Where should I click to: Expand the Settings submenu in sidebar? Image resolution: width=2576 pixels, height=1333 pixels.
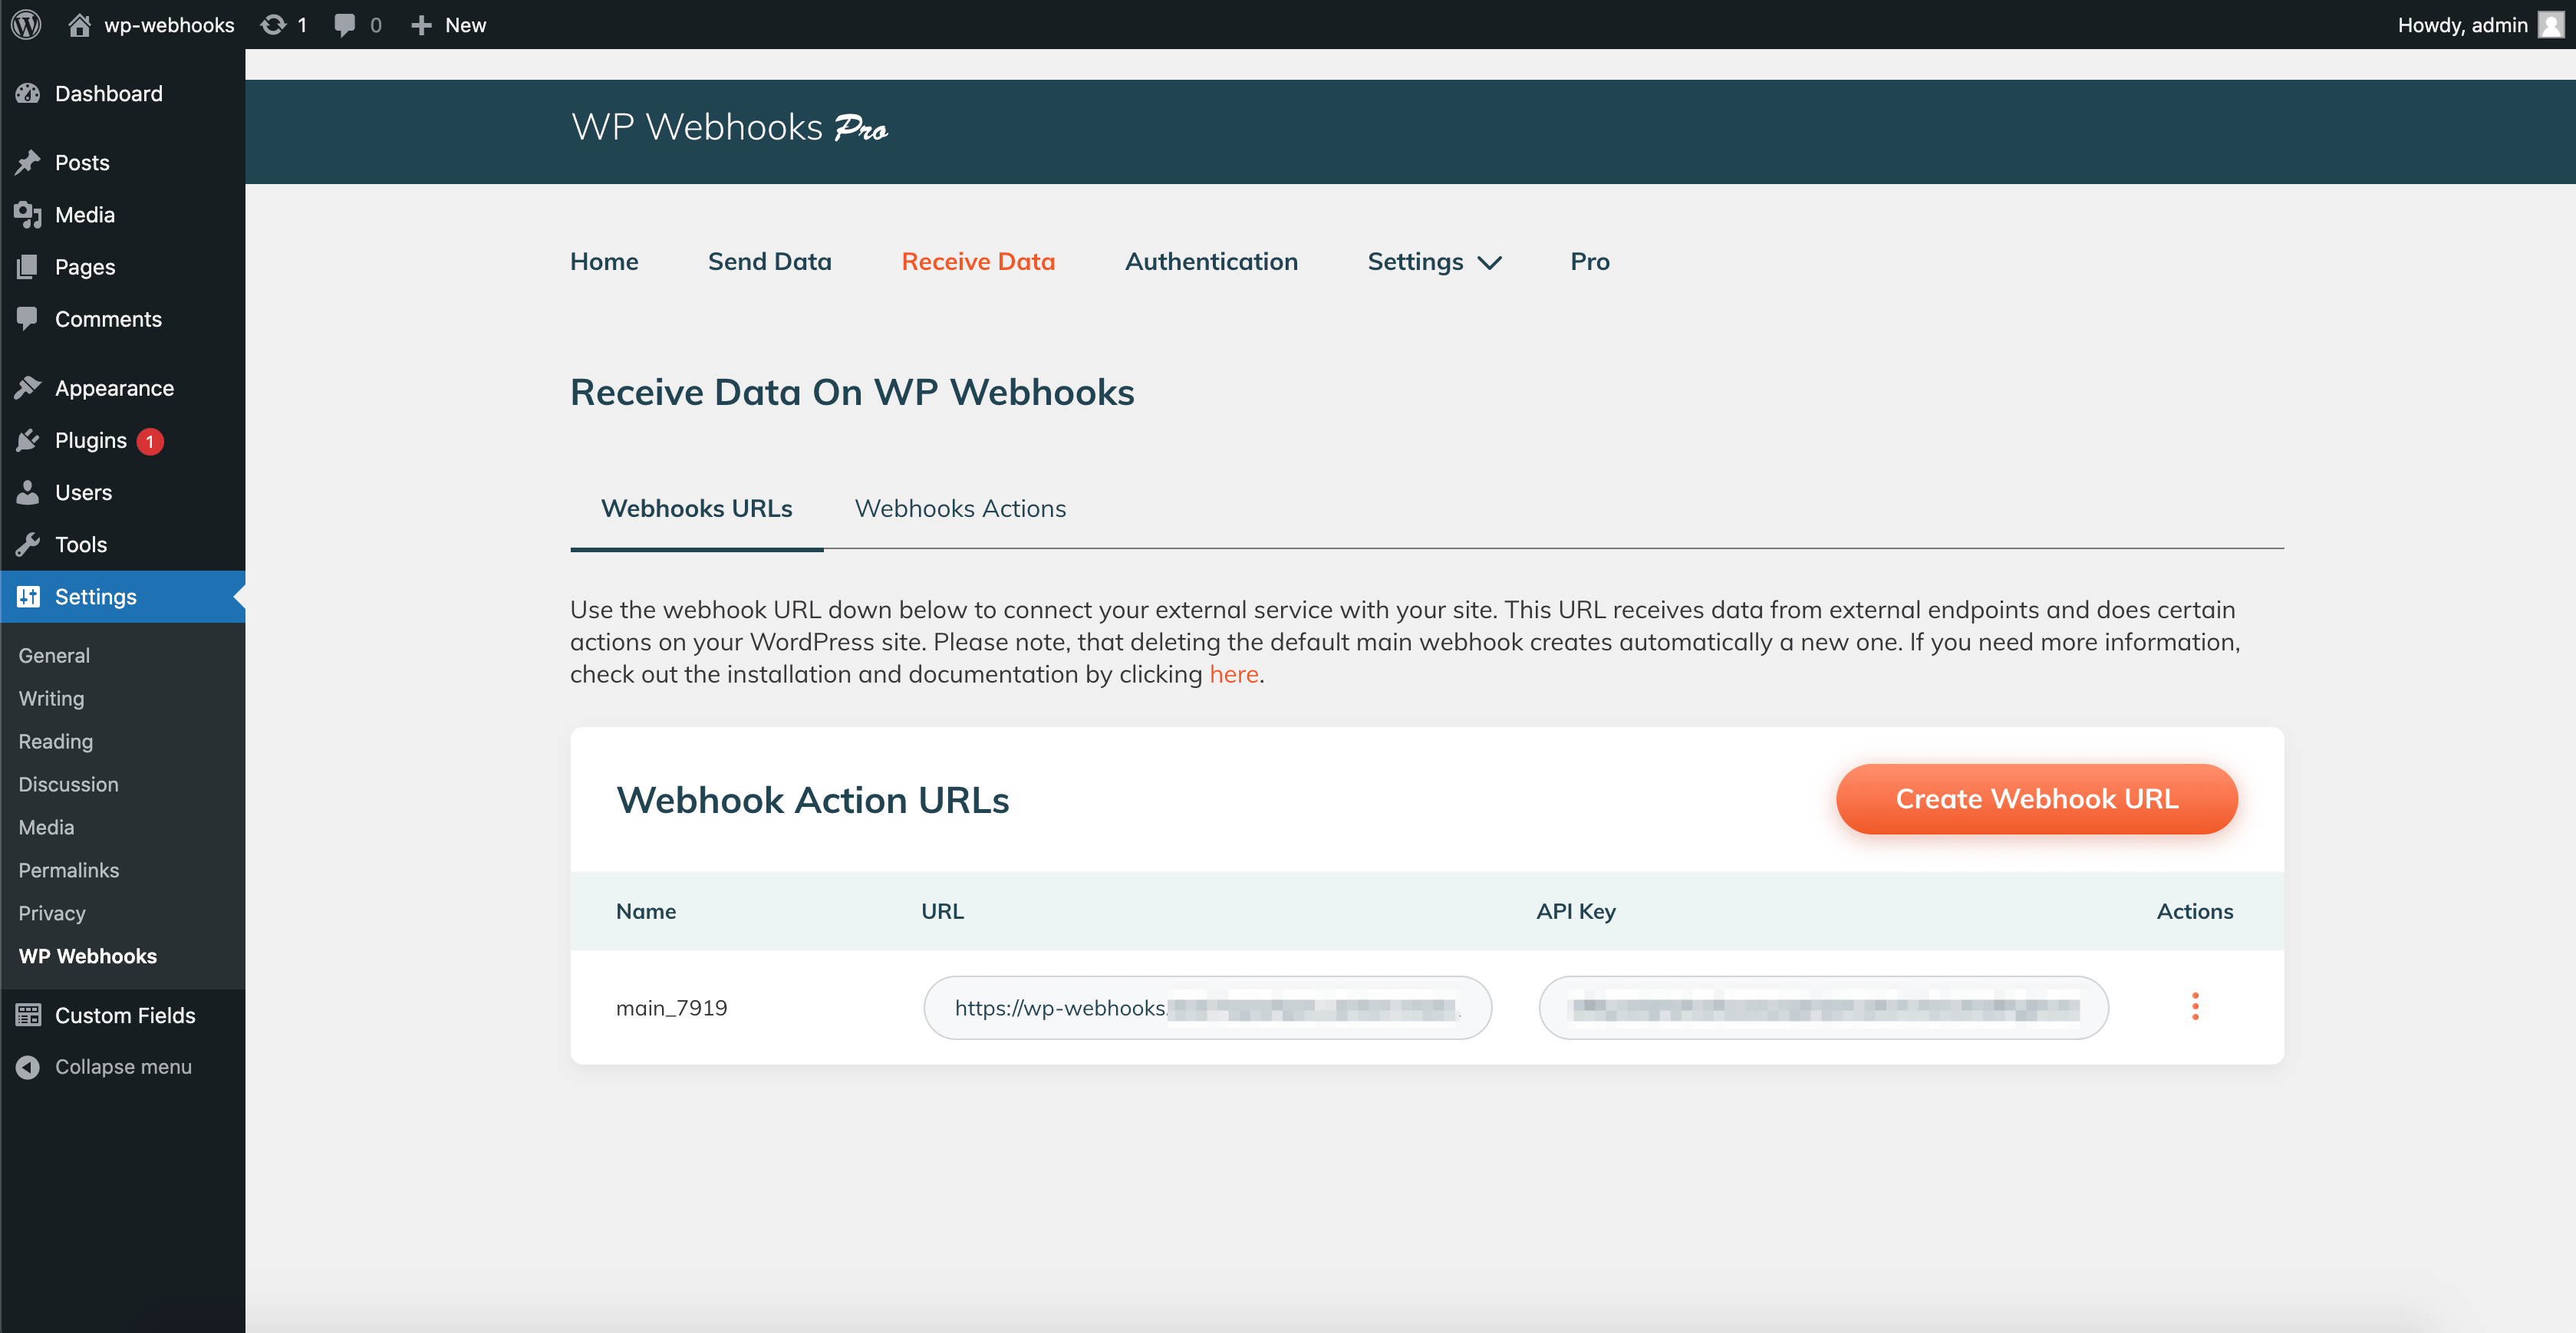(x=95, y=595)
